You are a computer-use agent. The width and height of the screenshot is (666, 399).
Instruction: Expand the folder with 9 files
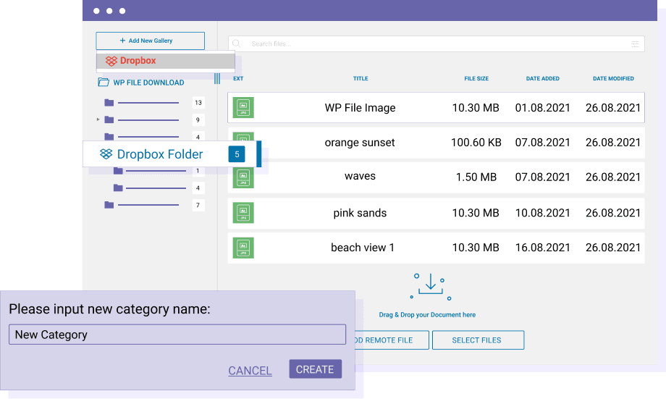(98, 119)
